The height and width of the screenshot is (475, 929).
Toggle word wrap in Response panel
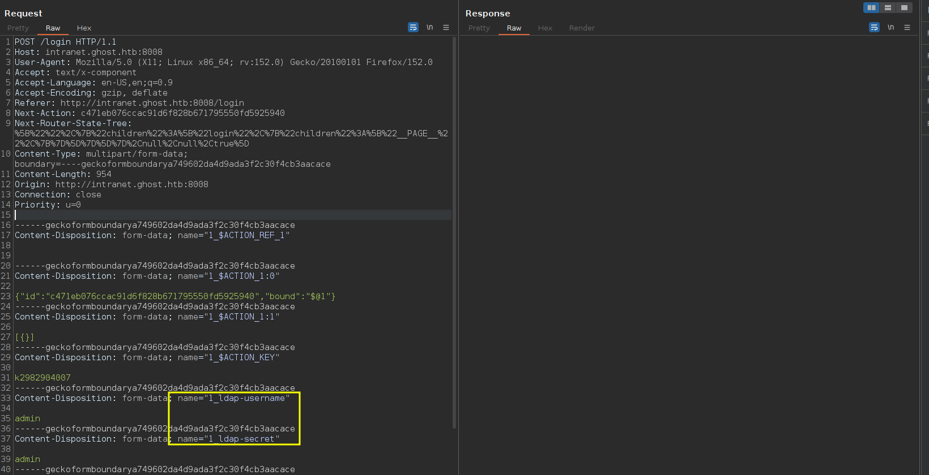pos(874,27)
